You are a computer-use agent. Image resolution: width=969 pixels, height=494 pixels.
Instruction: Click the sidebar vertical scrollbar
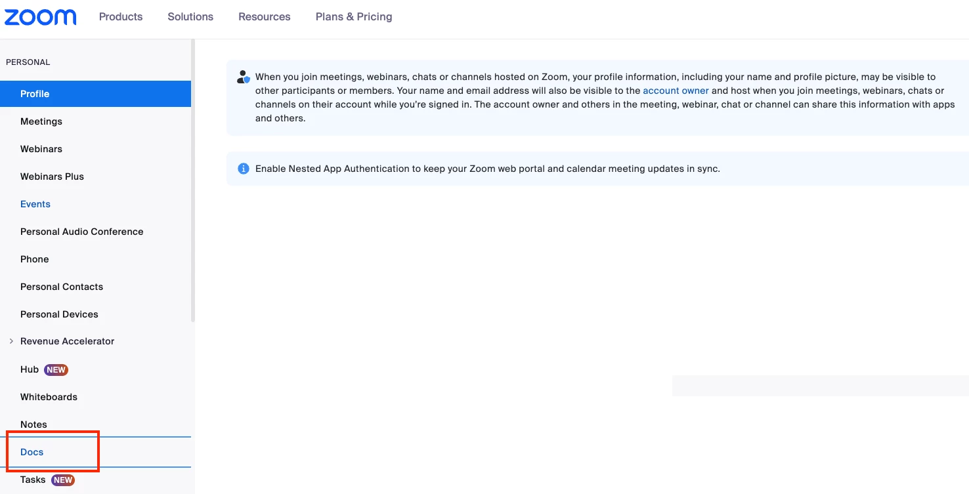coord(193,180)
